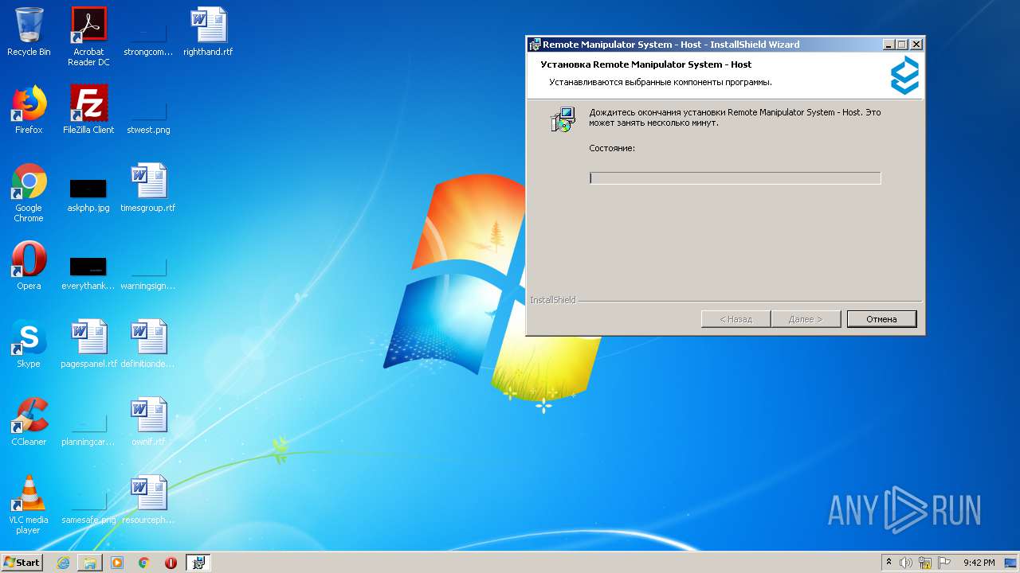Select the ownif.rtf document icon
This screenshot has height=573, width=1020.
pos(148,422)
